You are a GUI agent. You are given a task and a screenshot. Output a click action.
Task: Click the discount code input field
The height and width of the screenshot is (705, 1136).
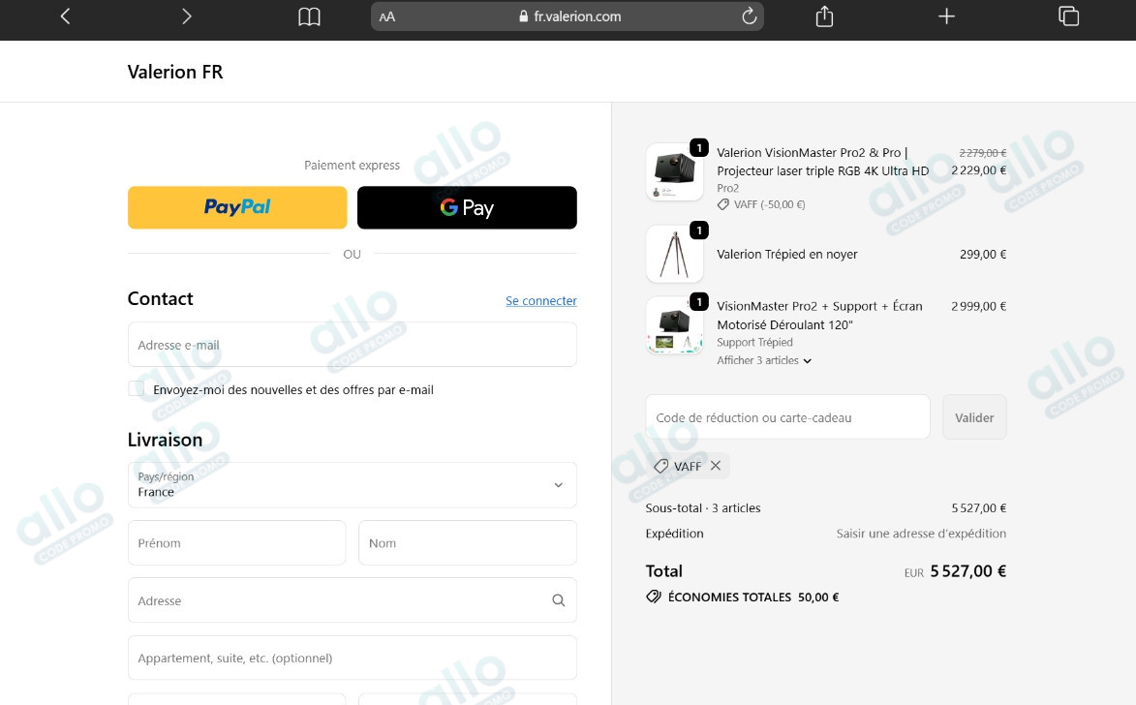[x=787, y=417]
